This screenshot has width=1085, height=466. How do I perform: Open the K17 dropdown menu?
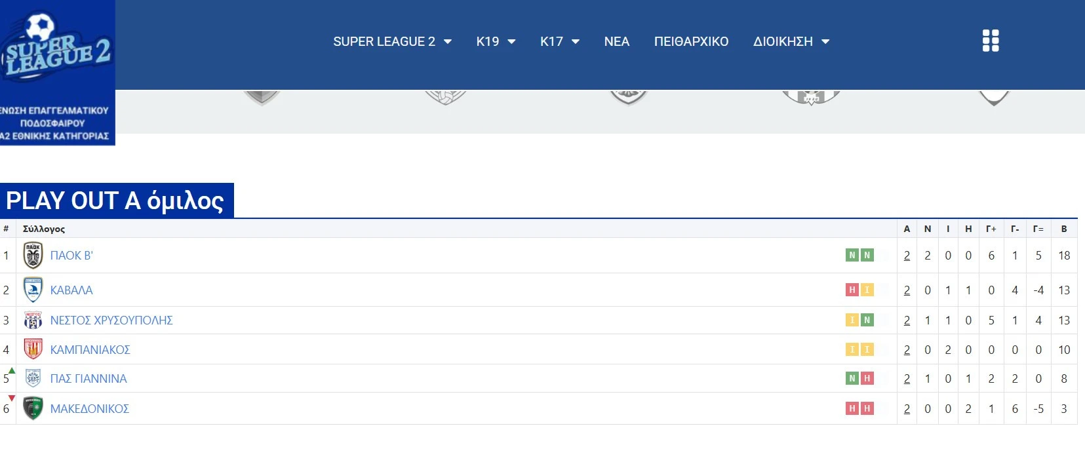pyautogui.click(x=559, y=41)
